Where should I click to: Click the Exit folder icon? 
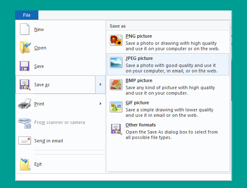25,164
